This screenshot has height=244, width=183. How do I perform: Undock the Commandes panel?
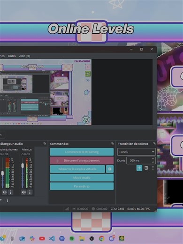pos(112,144)
